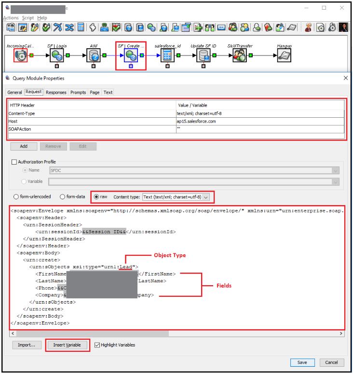
Task: Click the ANI database query node
Action: click(94, 55)
